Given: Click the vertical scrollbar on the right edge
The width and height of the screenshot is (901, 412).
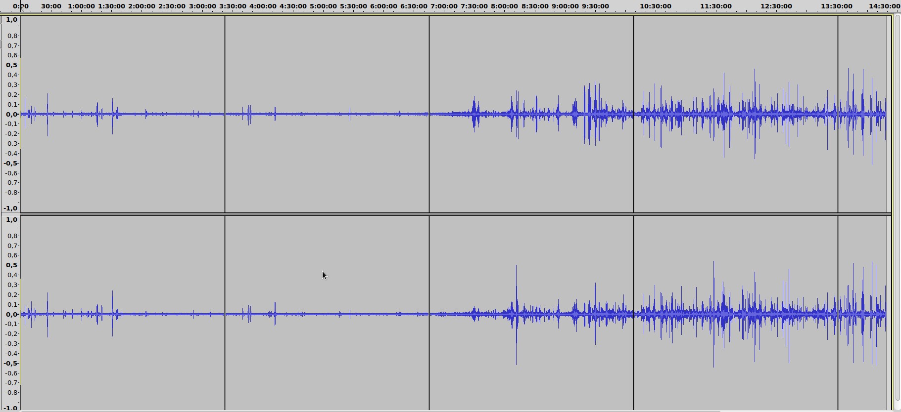Looking at the screenshot, I should tap(897, 207).
